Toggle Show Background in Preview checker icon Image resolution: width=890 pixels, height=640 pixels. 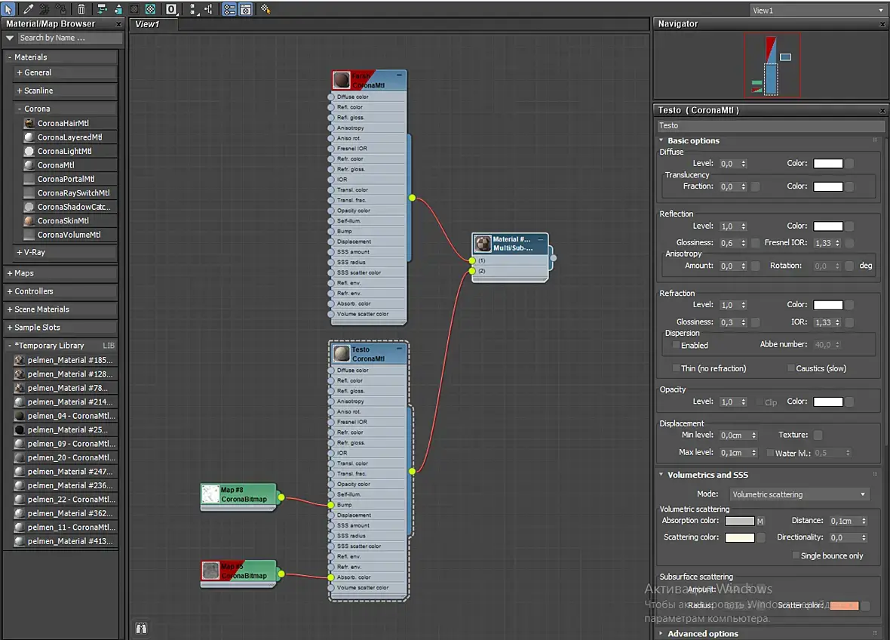[x=151, y=9]
